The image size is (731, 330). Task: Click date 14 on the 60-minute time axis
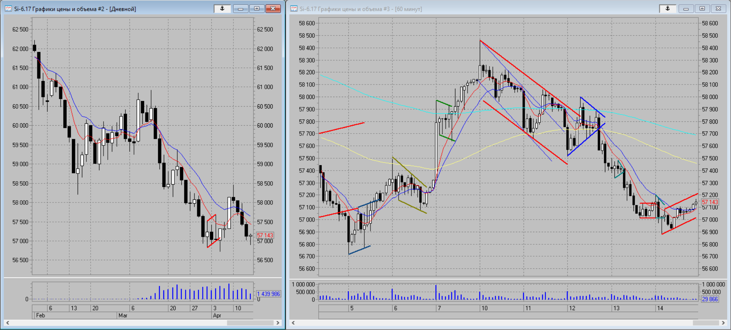click(660, 308)
